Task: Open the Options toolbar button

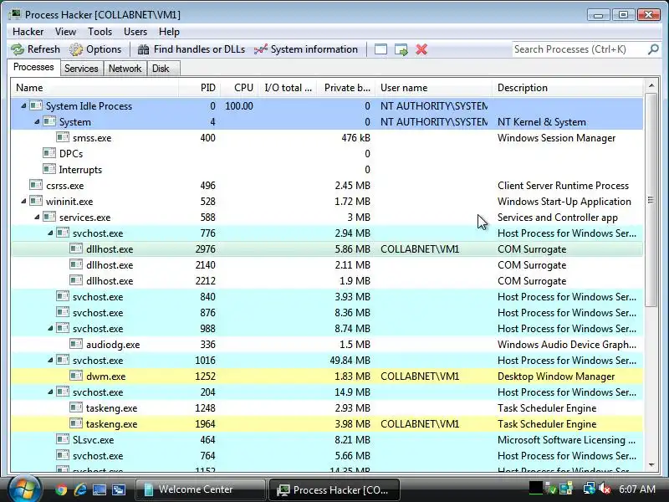Action: (95, 49)
